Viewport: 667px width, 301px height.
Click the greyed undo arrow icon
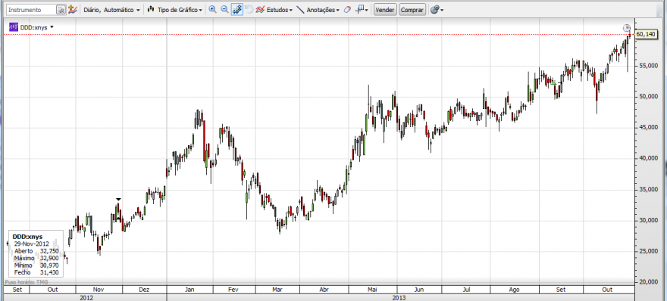point(249,9)
